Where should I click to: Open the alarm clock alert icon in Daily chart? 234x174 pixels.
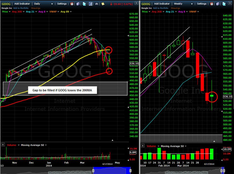72,4
